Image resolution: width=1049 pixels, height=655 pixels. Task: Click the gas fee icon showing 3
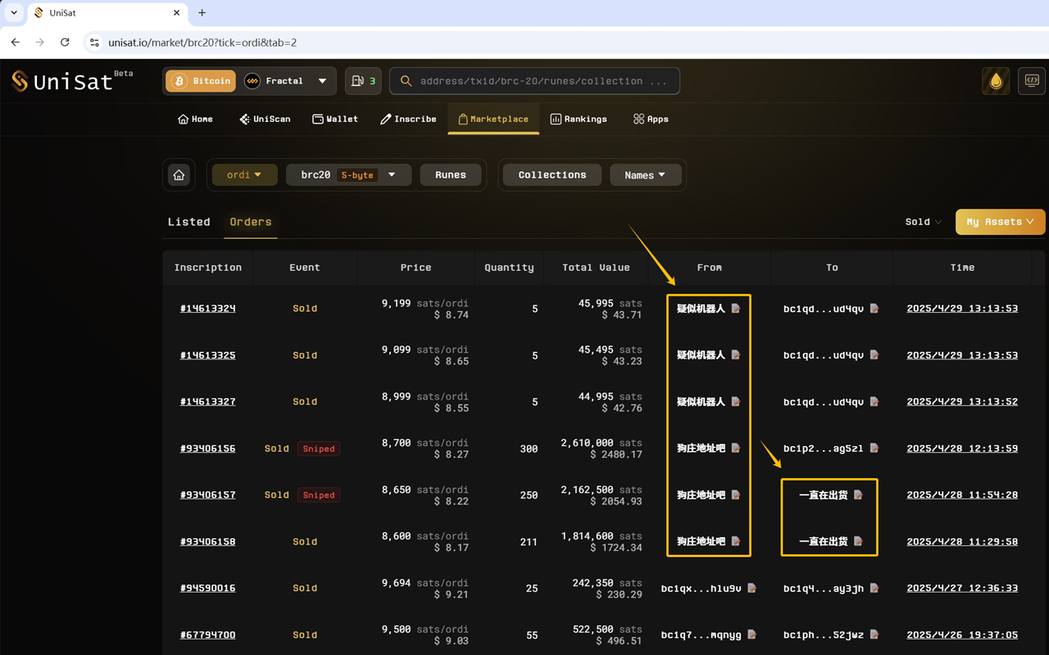(x=363, y=81)
